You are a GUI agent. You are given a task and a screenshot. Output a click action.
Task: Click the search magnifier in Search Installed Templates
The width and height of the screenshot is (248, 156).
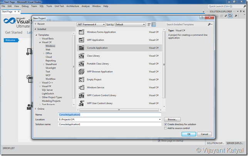pos(209,24)
